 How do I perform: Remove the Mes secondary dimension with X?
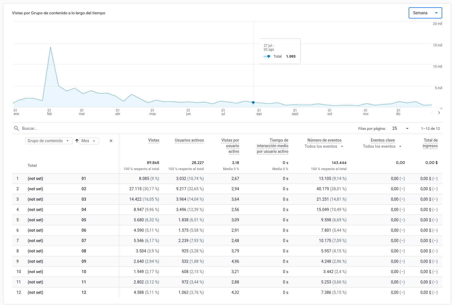click(111, 141)
